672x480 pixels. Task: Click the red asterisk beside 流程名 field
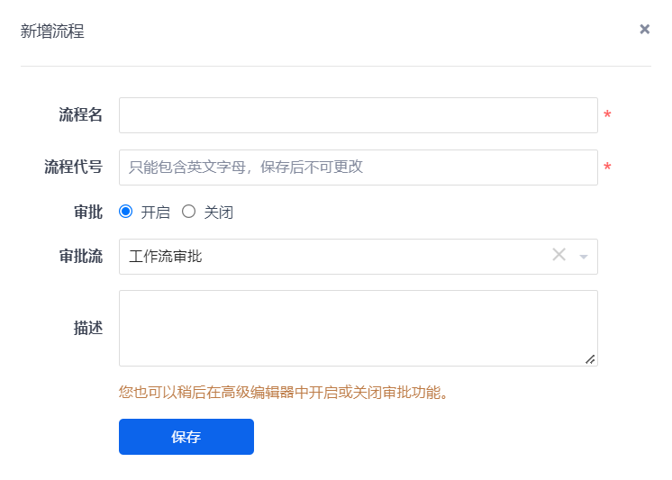coord(607,115)
